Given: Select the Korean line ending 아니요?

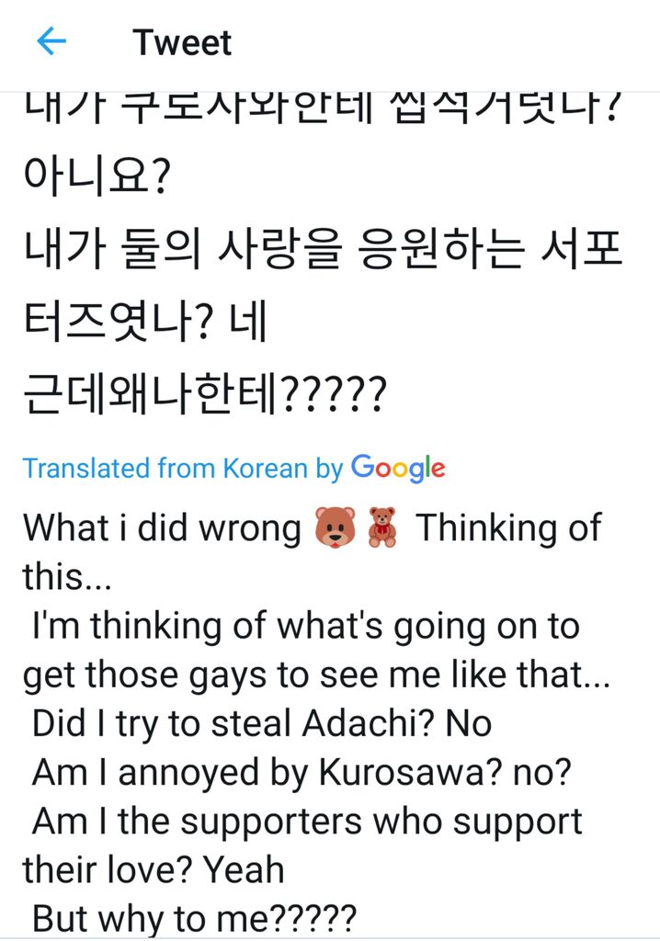Looking at the screenshot, I should [97, 177].
